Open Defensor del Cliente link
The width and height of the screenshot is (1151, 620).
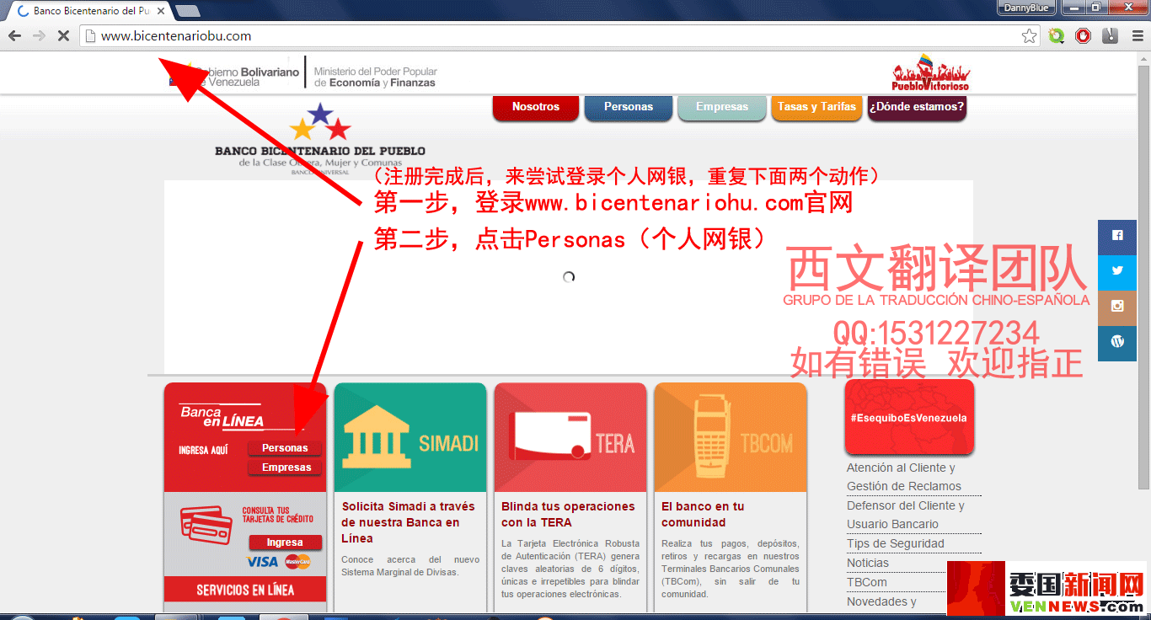906,515
